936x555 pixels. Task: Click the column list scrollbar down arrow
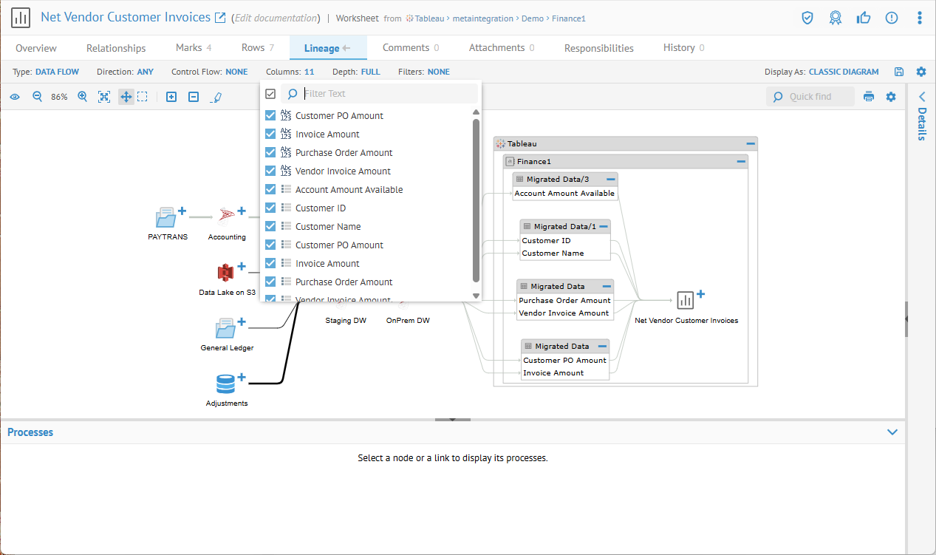(476, 296)
